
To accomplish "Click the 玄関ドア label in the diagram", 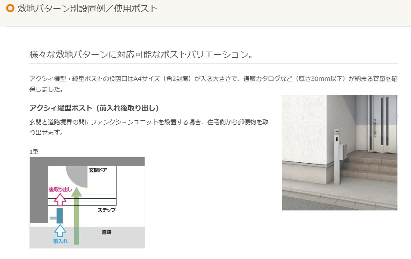I will (98, 170).
